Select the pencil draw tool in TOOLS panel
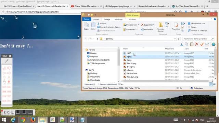The height and width of the screenshot is (123, 219). click(7, 61)
